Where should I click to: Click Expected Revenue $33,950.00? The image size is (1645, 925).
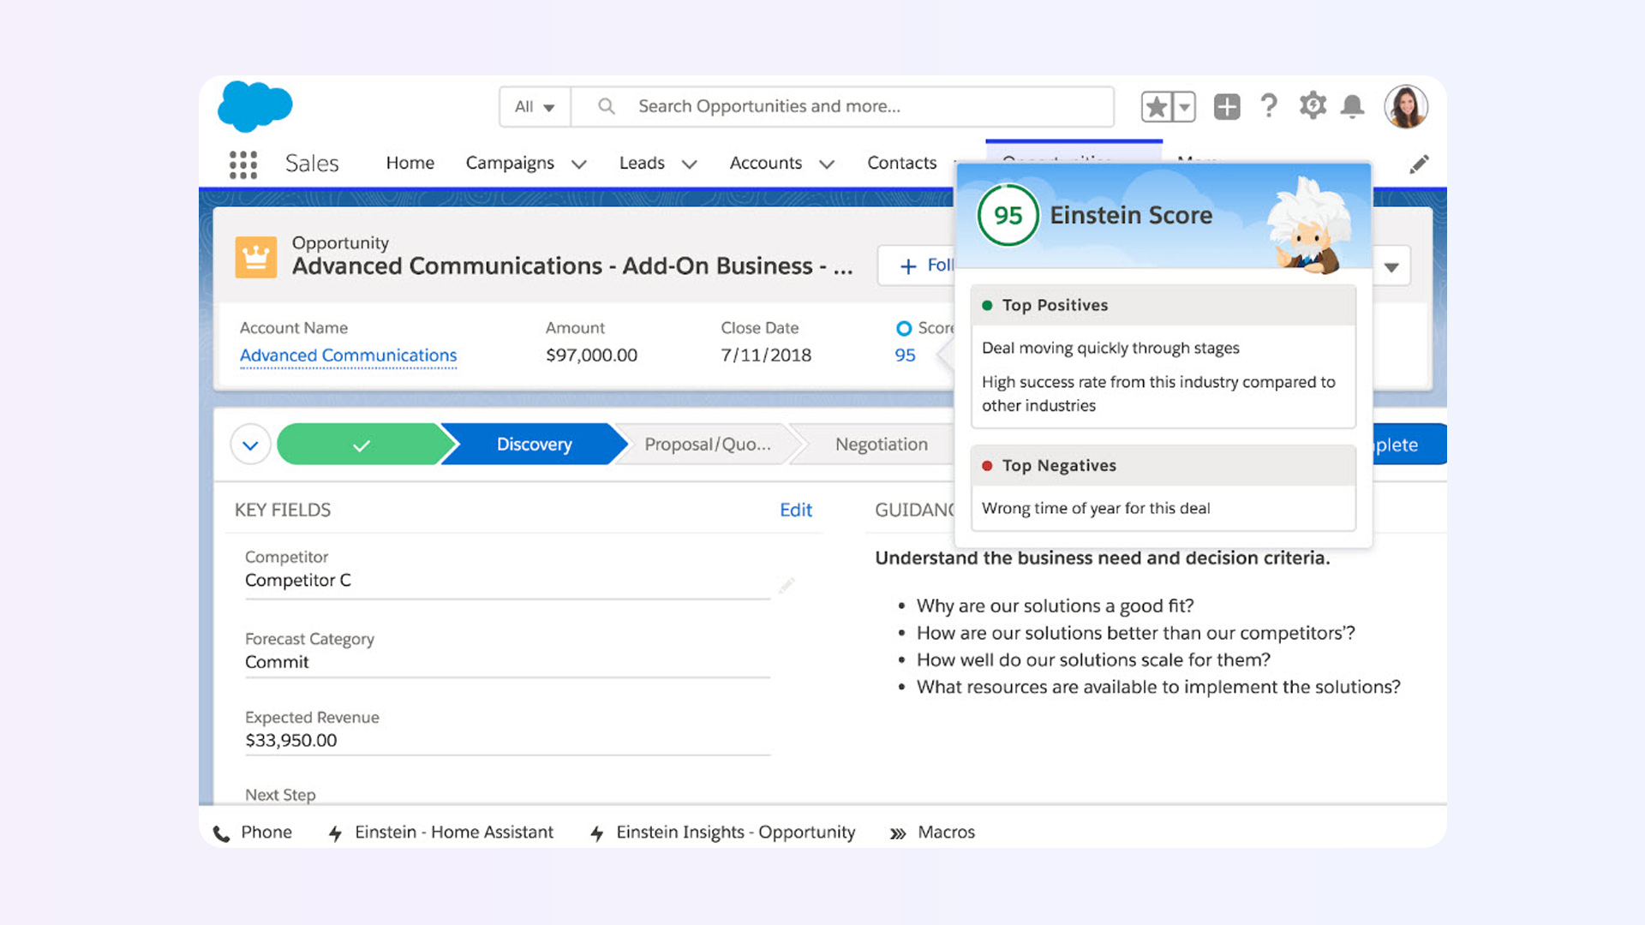(290, 741)
